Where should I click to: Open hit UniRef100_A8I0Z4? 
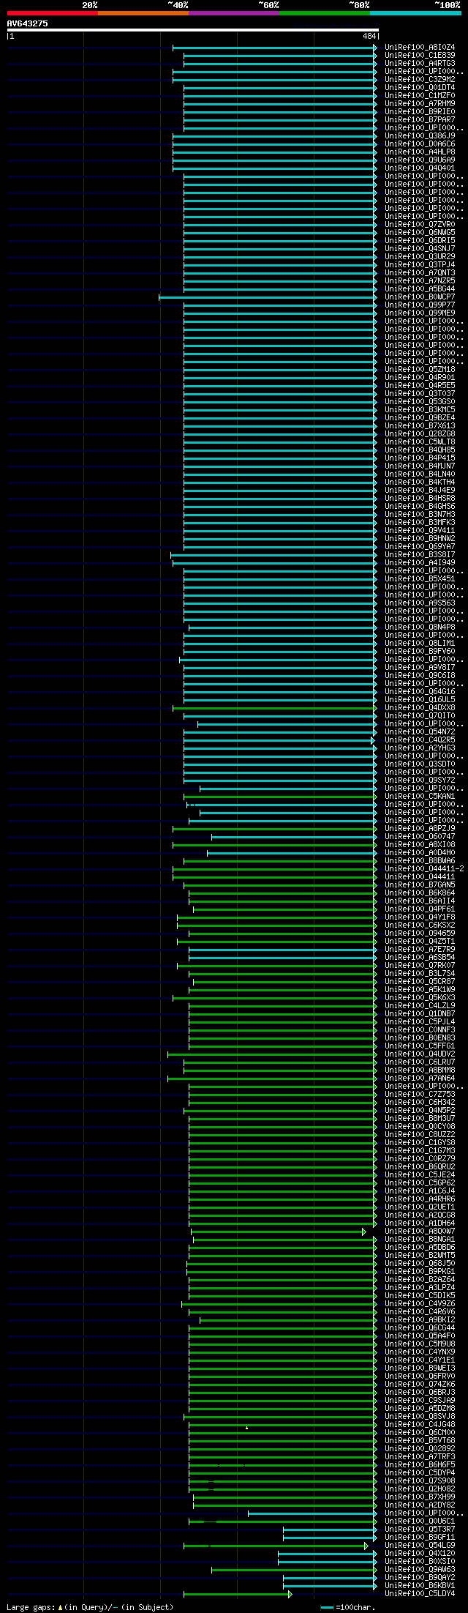pos(420,47)
